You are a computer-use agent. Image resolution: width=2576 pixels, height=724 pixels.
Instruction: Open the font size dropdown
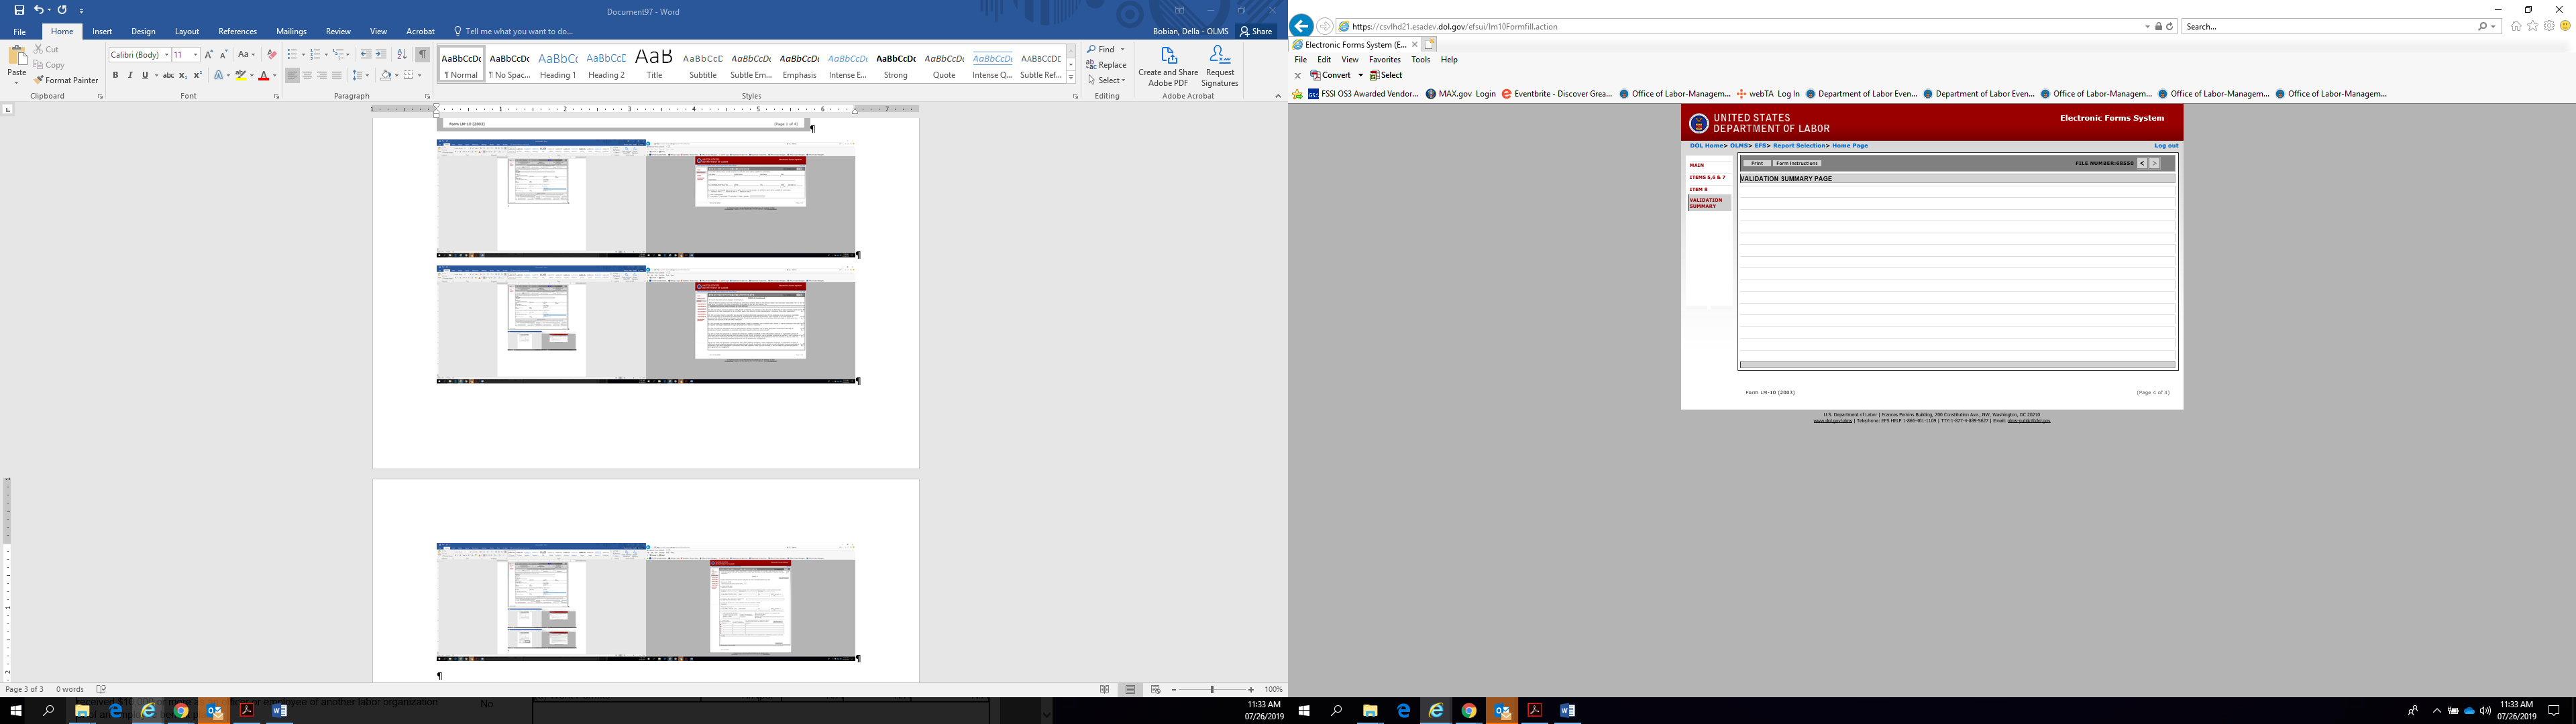coord(195,55)
